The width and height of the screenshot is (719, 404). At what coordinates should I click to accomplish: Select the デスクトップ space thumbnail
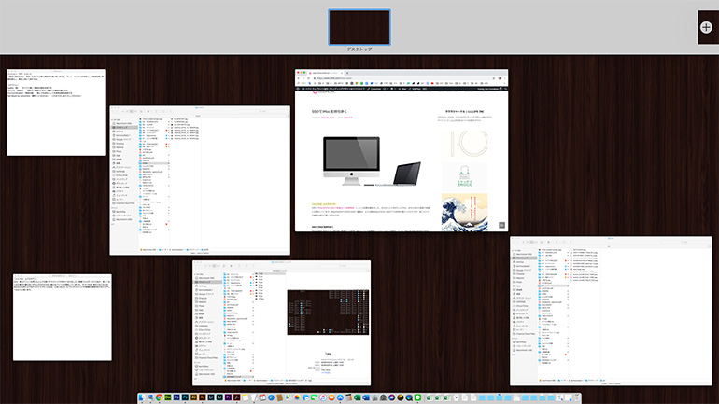(359, 27)
